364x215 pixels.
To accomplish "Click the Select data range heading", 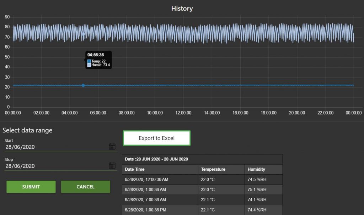I will [x=27, y=130].
